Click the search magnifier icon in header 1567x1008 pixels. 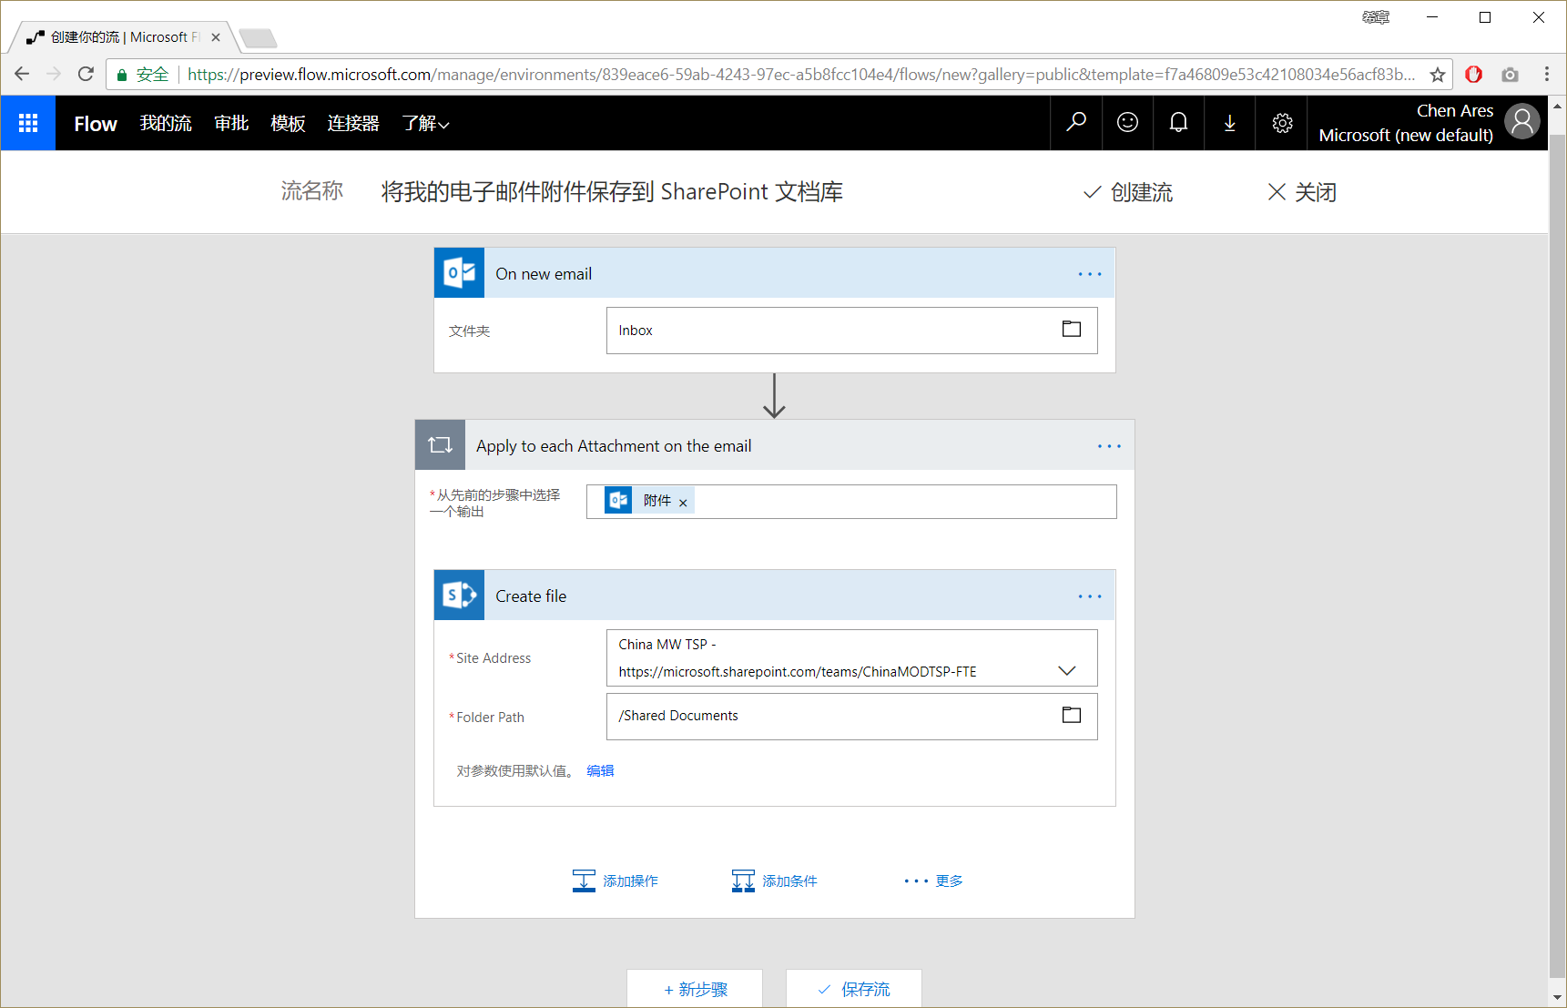1076,123
